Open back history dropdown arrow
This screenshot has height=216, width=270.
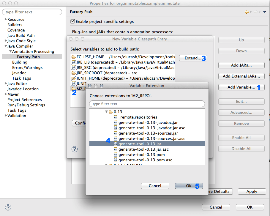[x=251, y=12]
